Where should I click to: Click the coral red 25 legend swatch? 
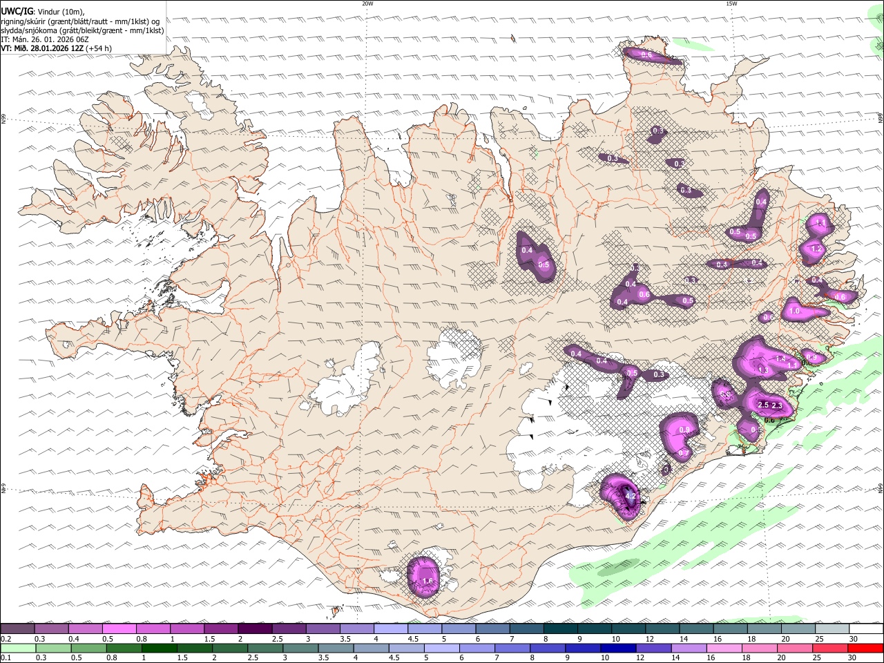[831, 648]
